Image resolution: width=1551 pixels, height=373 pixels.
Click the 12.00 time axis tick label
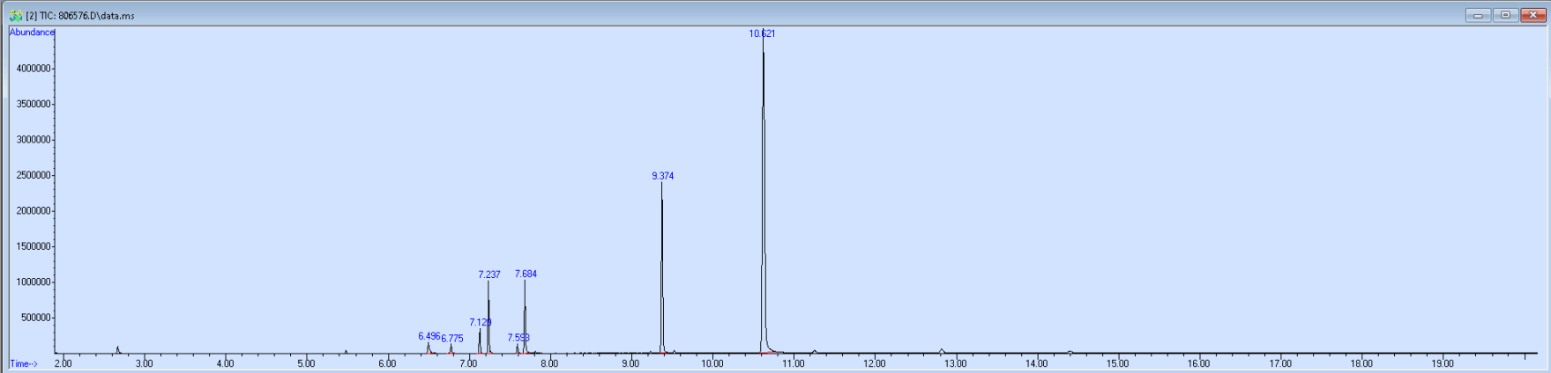tap(874, 363)
